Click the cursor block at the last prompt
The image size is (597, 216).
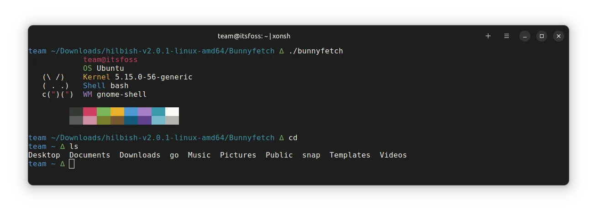[x=72, y=164]
